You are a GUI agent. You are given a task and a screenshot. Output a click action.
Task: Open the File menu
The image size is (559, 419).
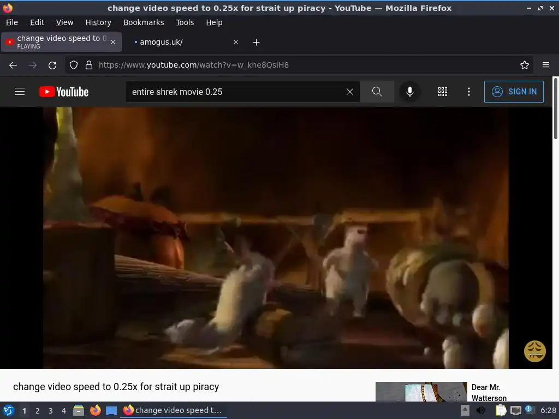[x=12, y=22]
